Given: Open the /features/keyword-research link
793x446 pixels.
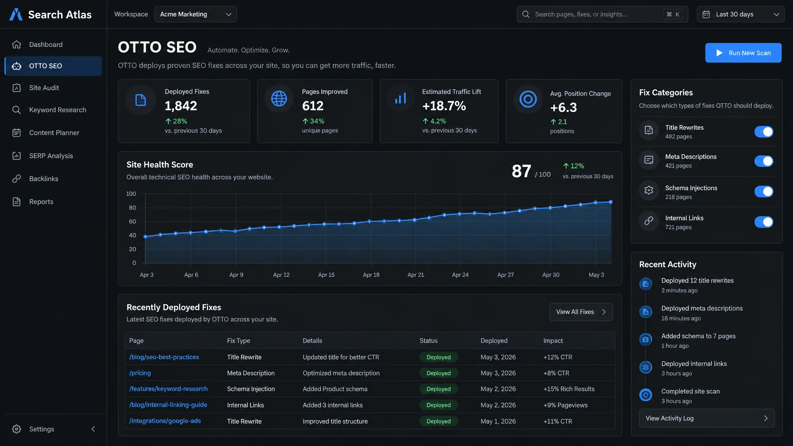Looking at the screenshot, I should [x=168, y=389].
